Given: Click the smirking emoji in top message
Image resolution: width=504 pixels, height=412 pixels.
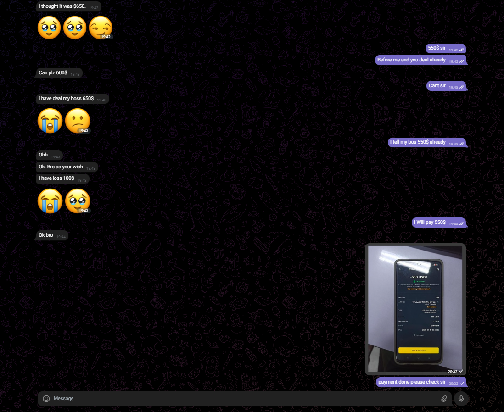Looking at the screenshot, I should tap(100, 28).
